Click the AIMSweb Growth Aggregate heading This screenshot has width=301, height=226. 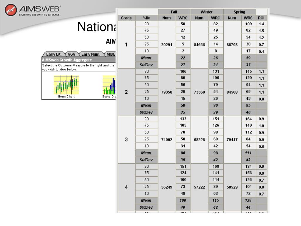(67, 60)
